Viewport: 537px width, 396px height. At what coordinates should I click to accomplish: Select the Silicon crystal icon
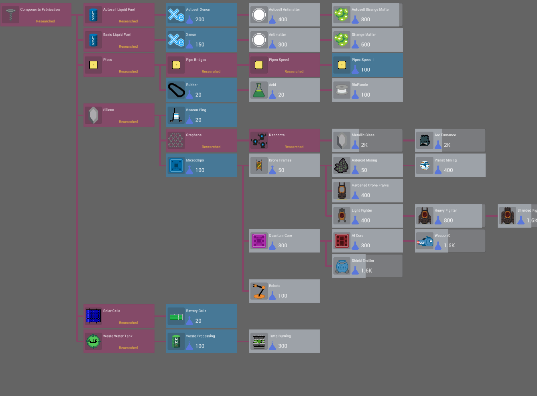pos(93,115)
